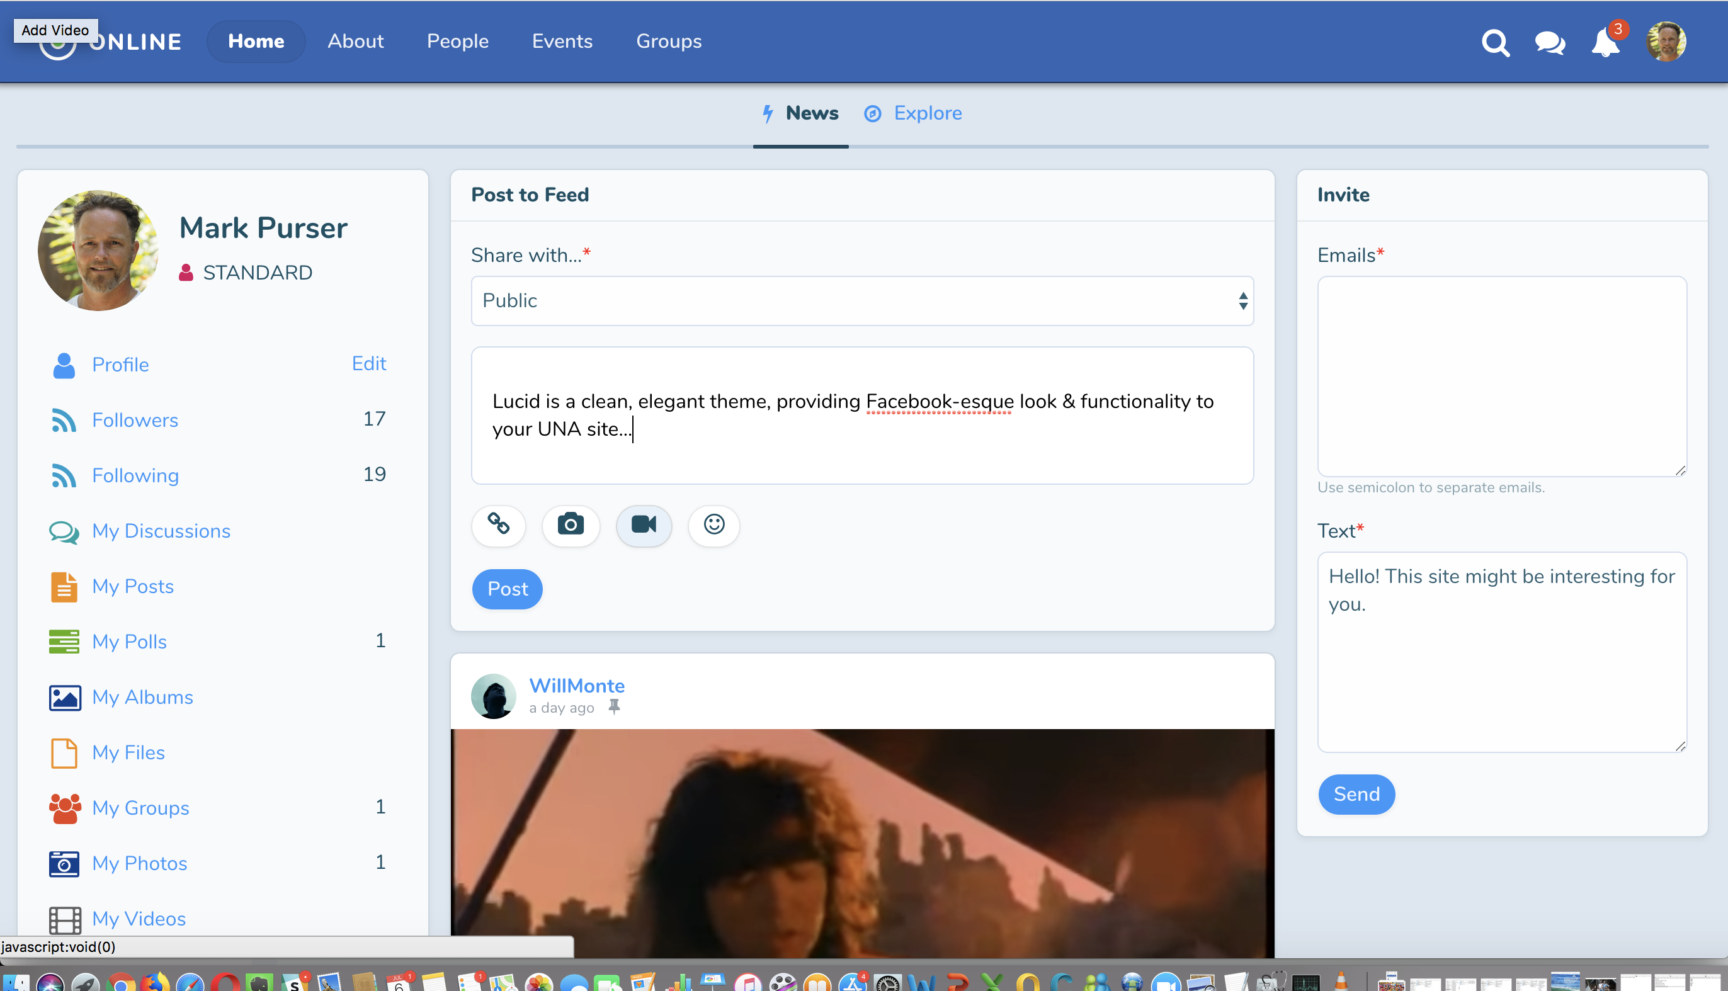This screenshot has height=991, width=1728.
Task: Open notifications bell icon
Action: coord(1604,43)
